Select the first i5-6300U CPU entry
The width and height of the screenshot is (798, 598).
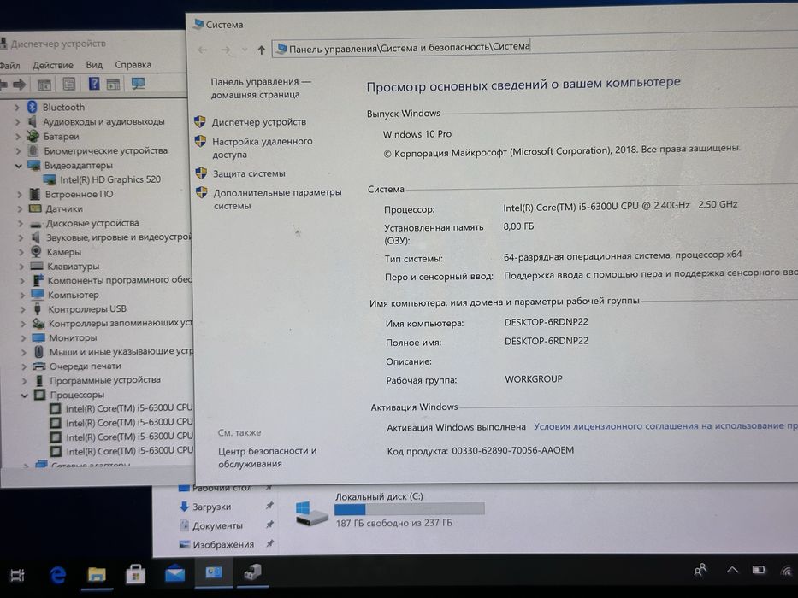pyautogui.click(x=129, y=407)
